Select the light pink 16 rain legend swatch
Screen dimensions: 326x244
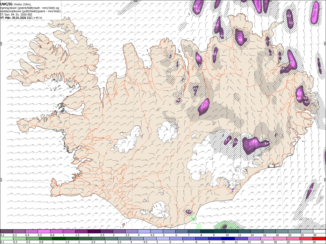point(267,238)
